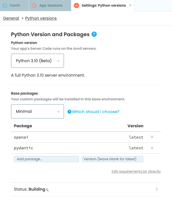This screenshot has width=172, height=197.
Task: Click Edit requirements.txt directly link
Action: click(136, 172)
